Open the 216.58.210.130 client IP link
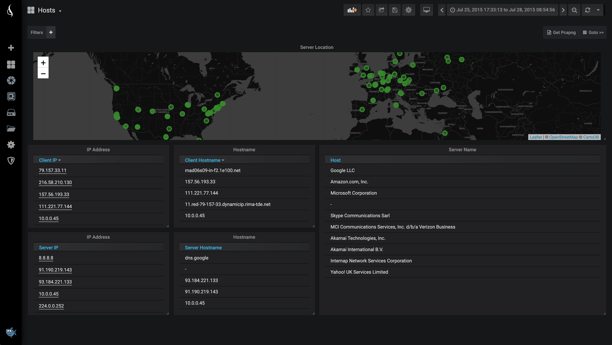The image size is (612, 345). coord(55,182)
